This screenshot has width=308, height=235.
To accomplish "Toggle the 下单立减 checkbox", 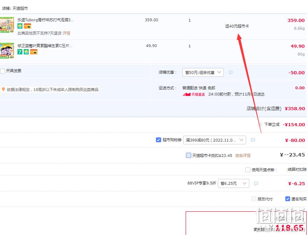I will tap(260, 124).
